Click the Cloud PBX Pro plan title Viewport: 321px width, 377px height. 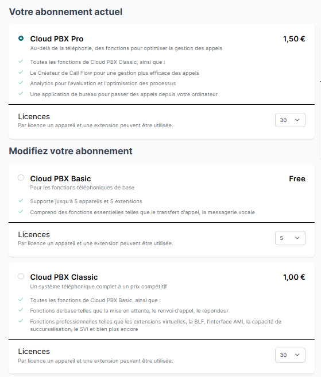pyautogui.click(x=57, y=39)
